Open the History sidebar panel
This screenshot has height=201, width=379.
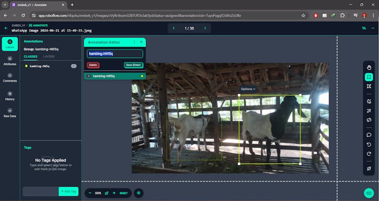click(10, 96)
